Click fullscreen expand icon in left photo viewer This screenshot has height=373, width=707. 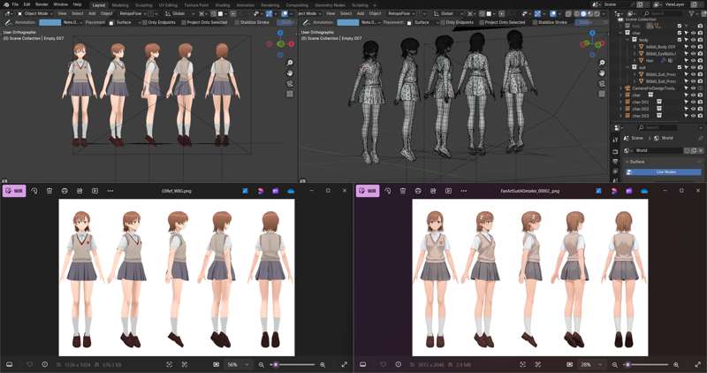pyautogui.click(x=345, y=364)
